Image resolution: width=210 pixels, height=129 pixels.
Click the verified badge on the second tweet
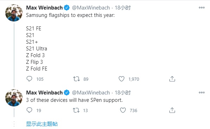pyautogui.click(x=66, y=93)
